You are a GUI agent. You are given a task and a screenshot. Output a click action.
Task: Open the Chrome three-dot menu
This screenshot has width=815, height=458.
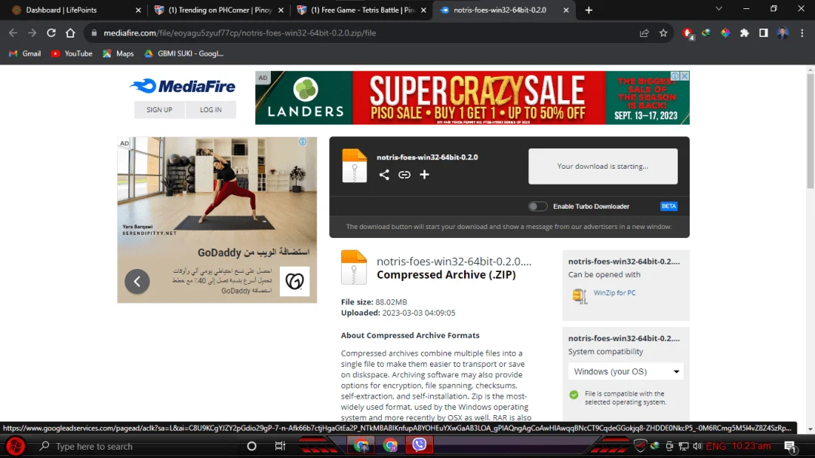point(802,32)
